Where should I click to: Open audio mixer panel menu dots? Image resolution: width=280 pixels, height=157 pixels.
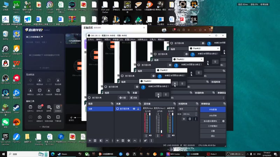152,141
